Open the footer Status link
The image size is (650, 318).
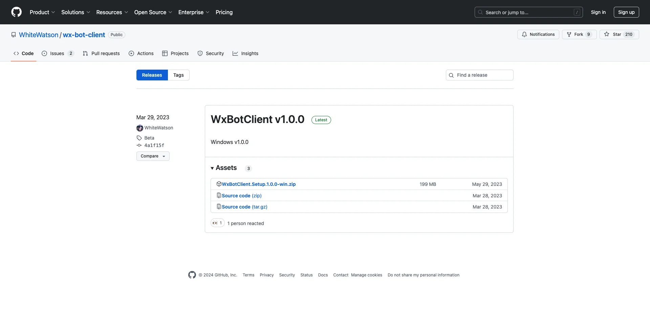pos(306,275)
